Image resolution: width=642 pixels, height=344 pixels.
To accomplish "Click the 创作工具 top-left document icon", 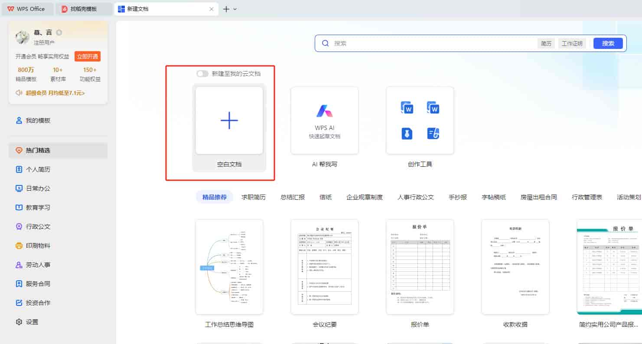I will [407, 108].
